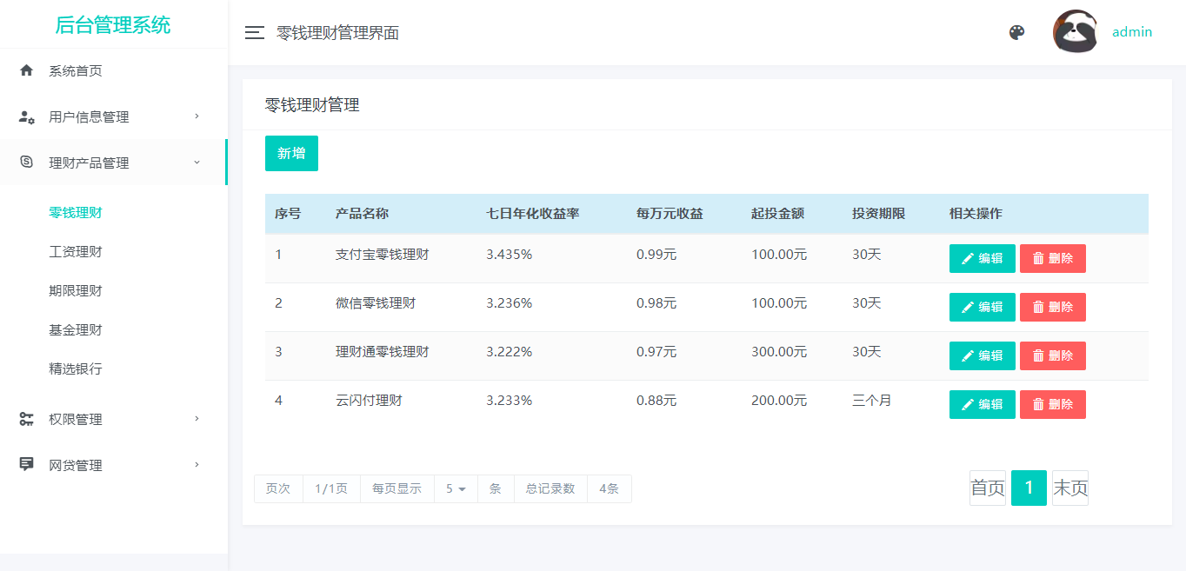
Task: Click the key icon beside 权限管理
Action: point(26,419)
